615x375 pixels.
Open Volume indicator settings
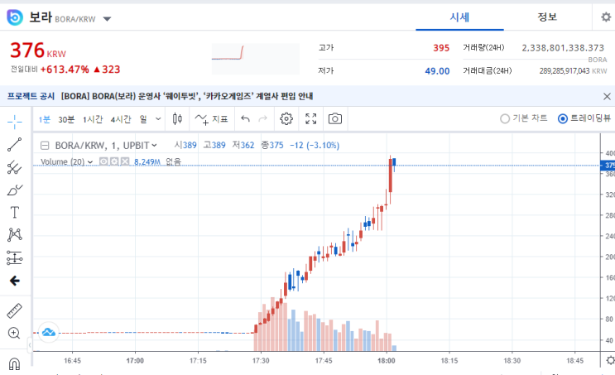(114, 161)
